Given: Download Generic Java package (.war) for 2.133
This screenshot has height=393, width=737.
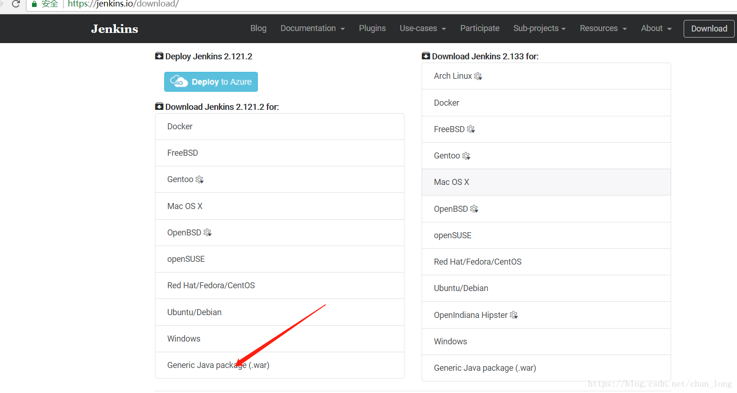Looking at the screenshot, I should [546, 368].
